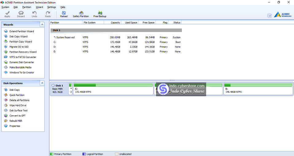Open the Settings menu
The image size is (294, 156).
(x=52, y=7)
